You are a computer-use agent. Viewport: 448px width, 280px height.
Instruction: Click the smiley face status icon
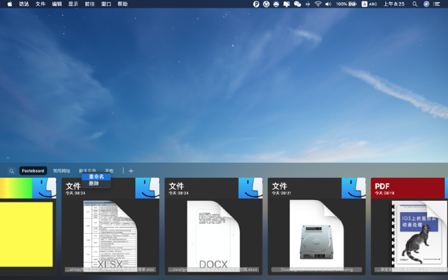[x=276, y=4]
